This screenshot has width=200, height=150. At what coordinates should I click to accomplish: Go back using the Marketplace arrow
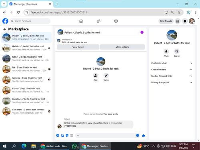pyautogui.click(x=5, y=29)
